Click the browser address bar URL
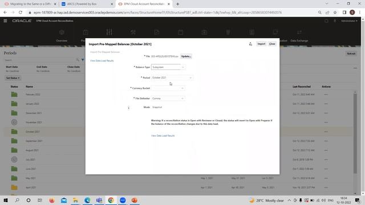Viewport: 365px width, 205px height. pos(157,13)
